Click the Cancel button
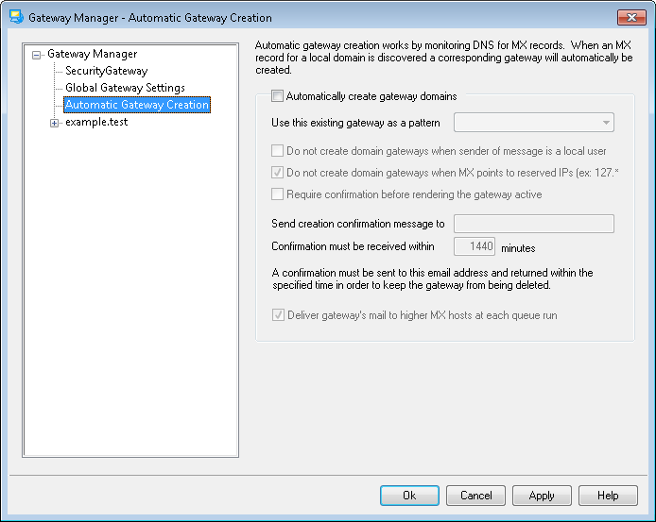The height and width of the screenshot is (522, 656). point(475,496)
